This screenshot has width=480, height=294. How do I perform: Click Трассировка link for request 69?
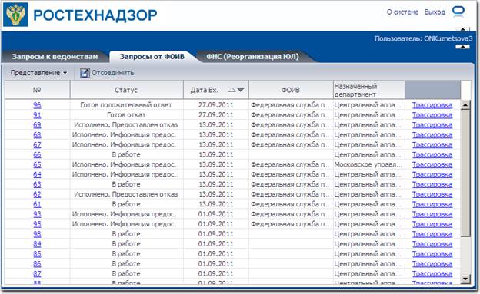pos(432,124)
